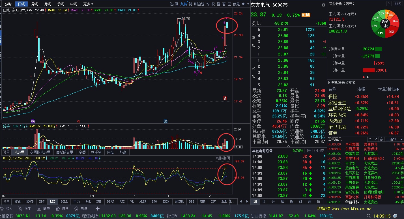Click 同行业比较 peer comparison
This screenshot has width=404, height=219.
point(315,151)
